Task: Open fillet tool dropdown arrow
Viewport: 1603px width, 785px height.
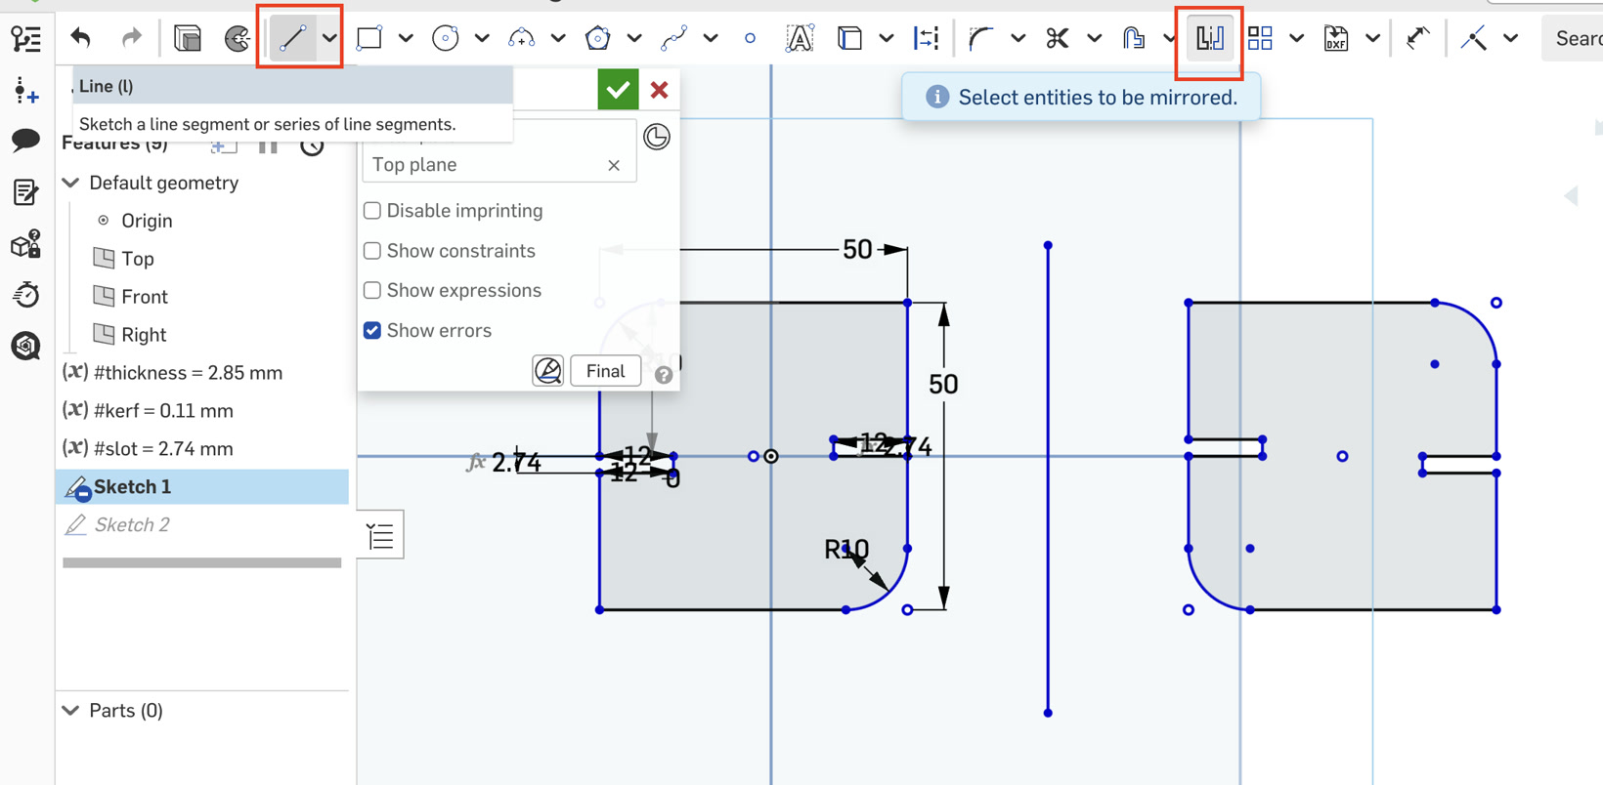Action: [x=1018, y=39]
